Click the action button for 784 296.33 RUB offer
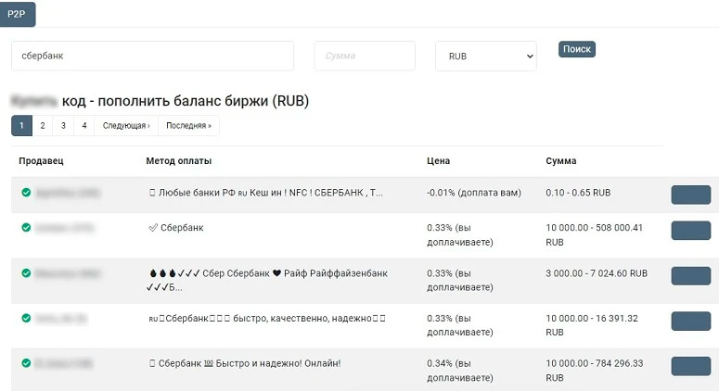Image resolution: width=719 pixels, height=391 pixels. [690, 366]
